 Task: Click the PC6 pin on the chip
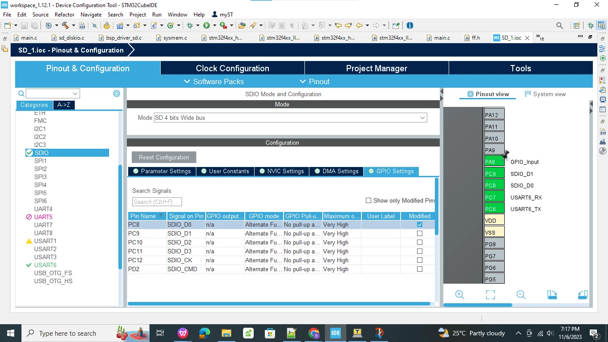point(494,209)
